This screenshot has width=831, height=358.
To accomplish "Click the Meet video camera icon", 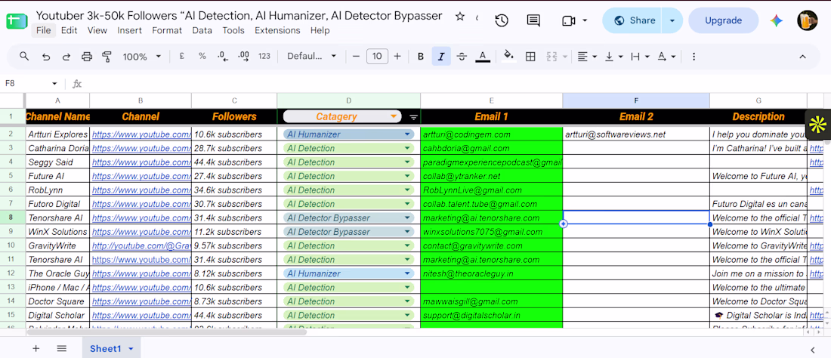I will tap(569, 20).
